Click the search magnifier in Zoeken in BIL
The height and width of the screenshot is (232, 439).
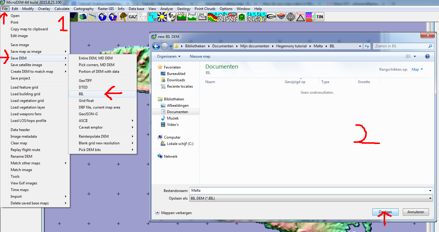(x=430, y=46)
